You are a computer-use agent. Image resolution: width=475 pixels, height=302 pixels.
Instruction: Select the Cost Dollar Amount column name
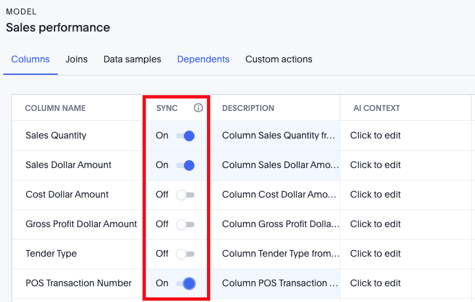[67, 195]
